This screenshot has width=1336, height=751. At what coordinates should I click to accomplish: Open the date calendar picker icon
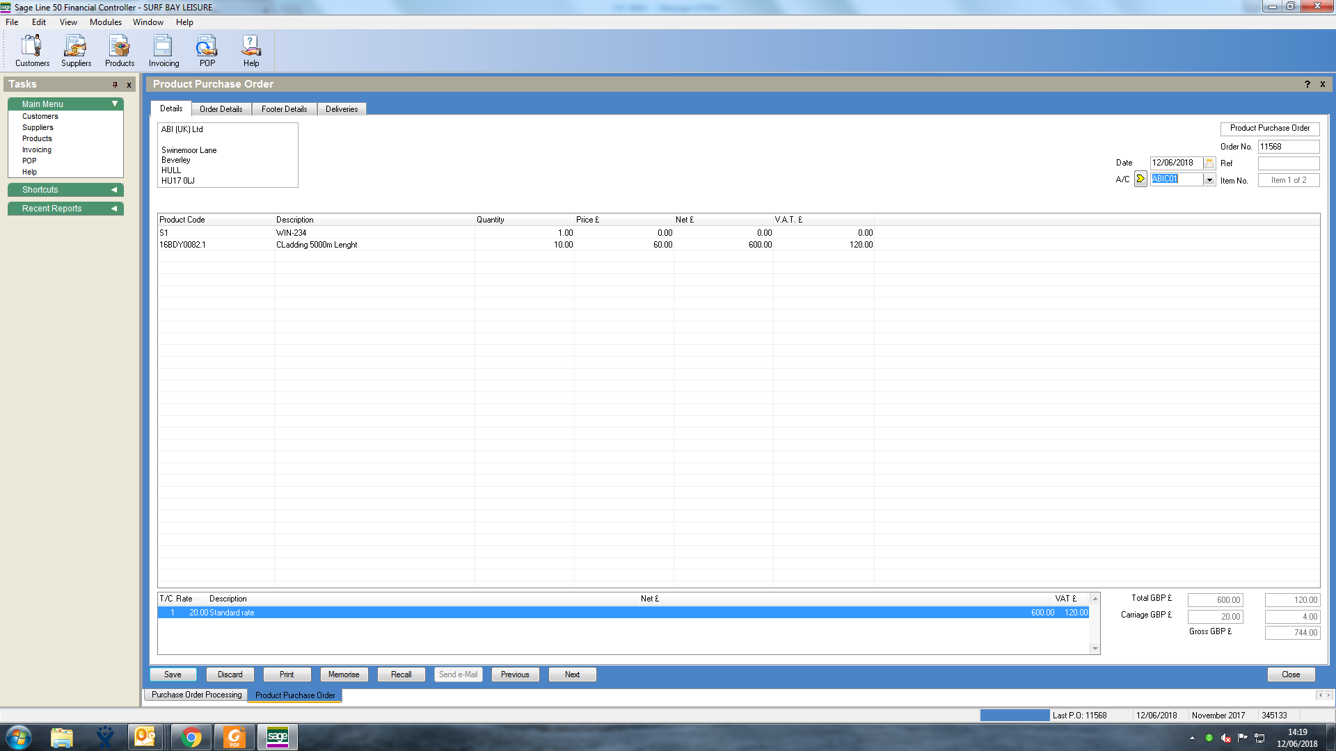pos(1209,163)
